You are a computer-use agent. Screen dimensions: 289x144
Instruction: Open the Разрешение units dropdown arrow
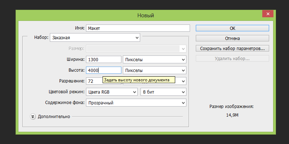183,81
